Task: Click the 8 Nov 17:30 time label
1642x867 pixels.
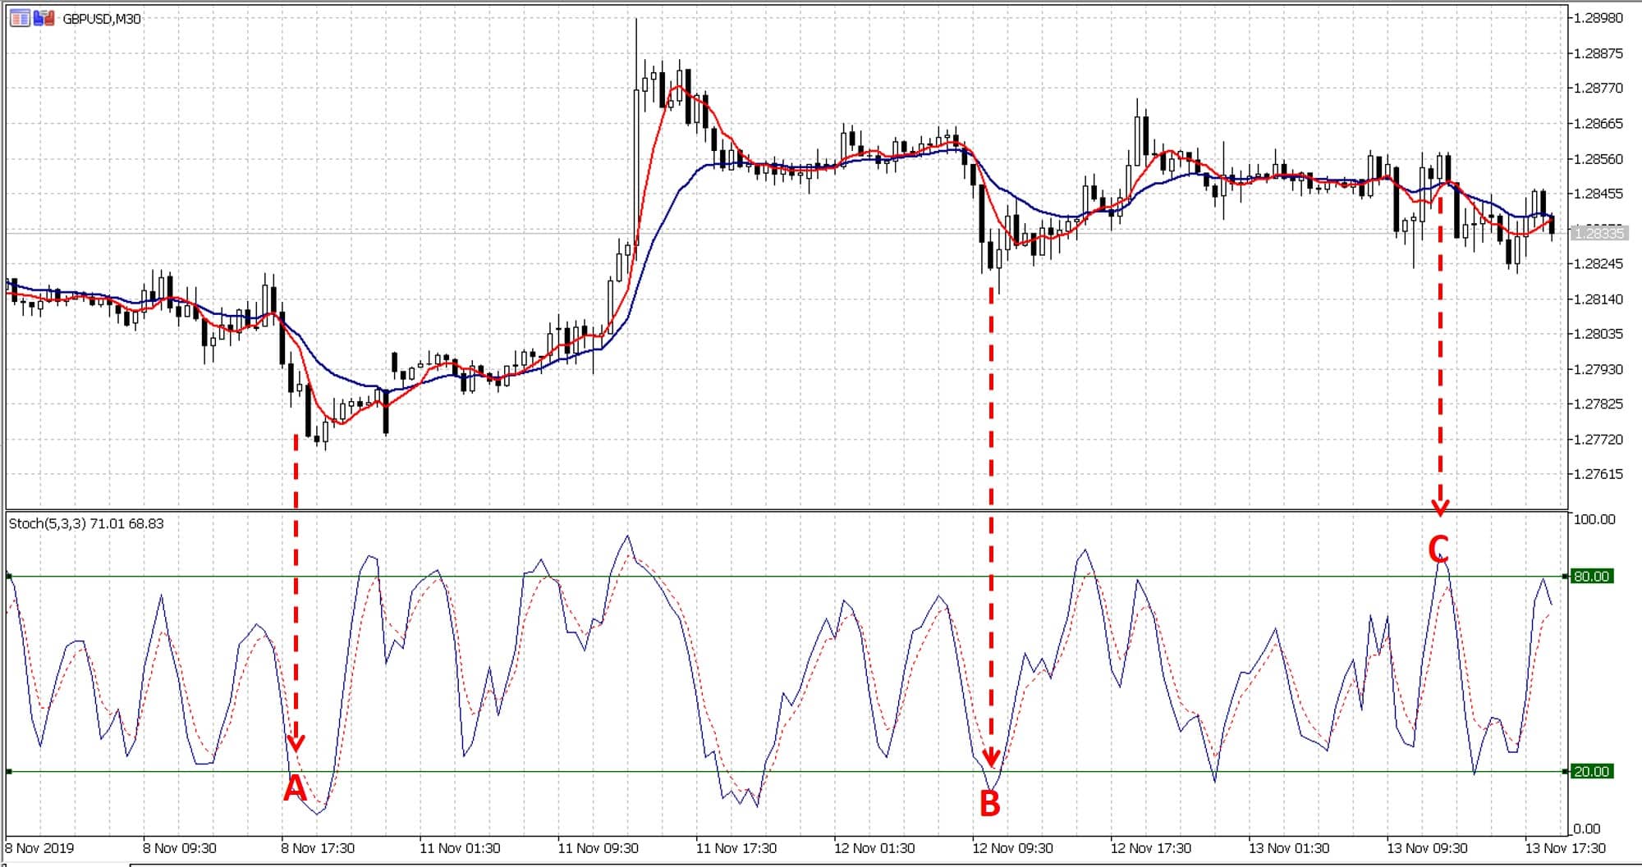Action: [x=318, y=848]
